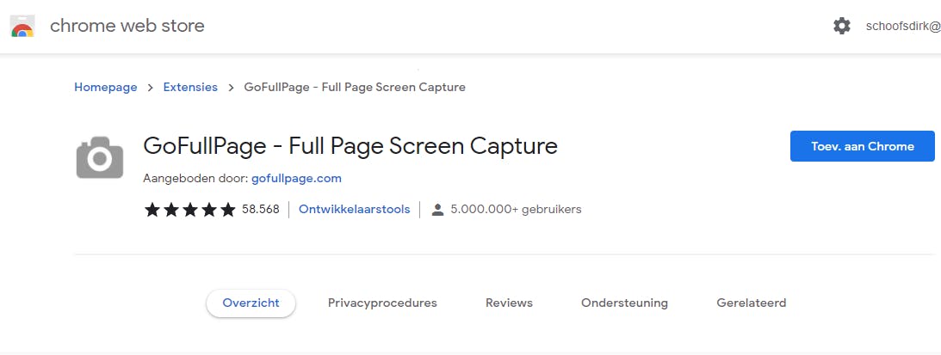Viewport: 941px width, 355px height.
Task: Open the schoofsdirk@ account menu
Action: [903, 26]
